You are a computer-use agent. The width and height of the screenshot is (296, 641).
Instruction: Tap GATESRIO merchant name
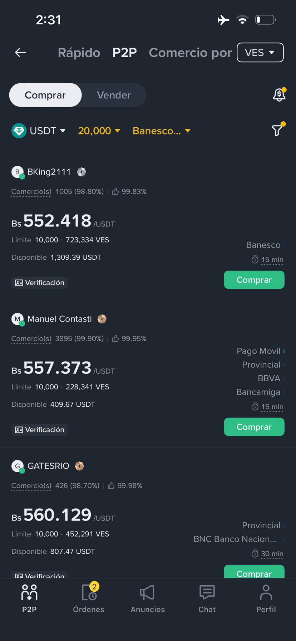[x=48, y=466]
